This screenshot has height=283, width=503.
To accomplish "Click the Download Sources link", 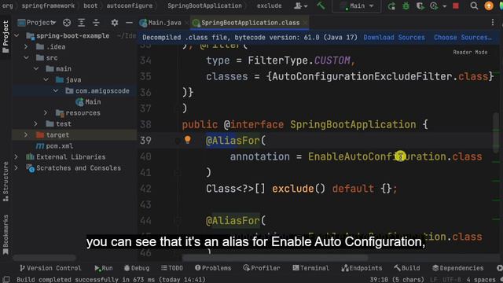I will pos(394,37).
